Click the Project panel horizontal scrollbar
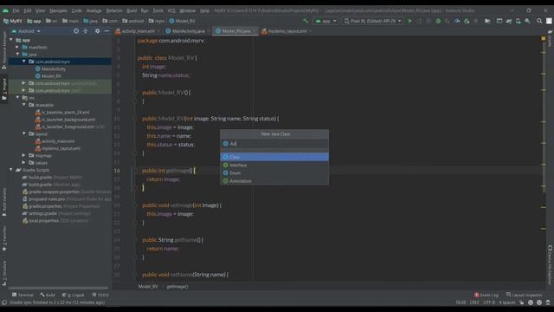The height and width of the screenshot is (312, 554). [58, 288]
